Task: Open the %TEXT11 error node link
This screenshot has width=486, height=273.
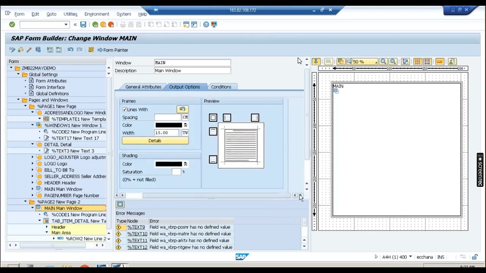Action: pyautogui.click(x=137, y=240)
